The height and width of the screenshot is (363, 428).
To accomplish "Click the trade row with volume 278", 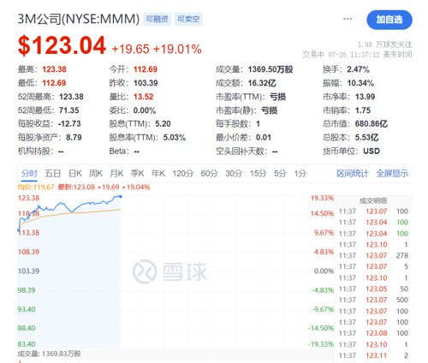I will (x=373, y=256).
